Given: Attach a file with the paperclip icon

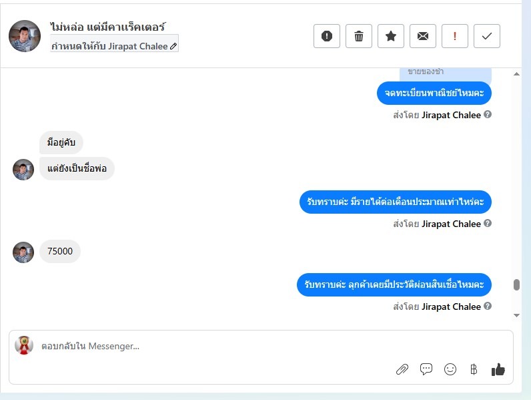Looking at the screenshot, I should (402, 369).
